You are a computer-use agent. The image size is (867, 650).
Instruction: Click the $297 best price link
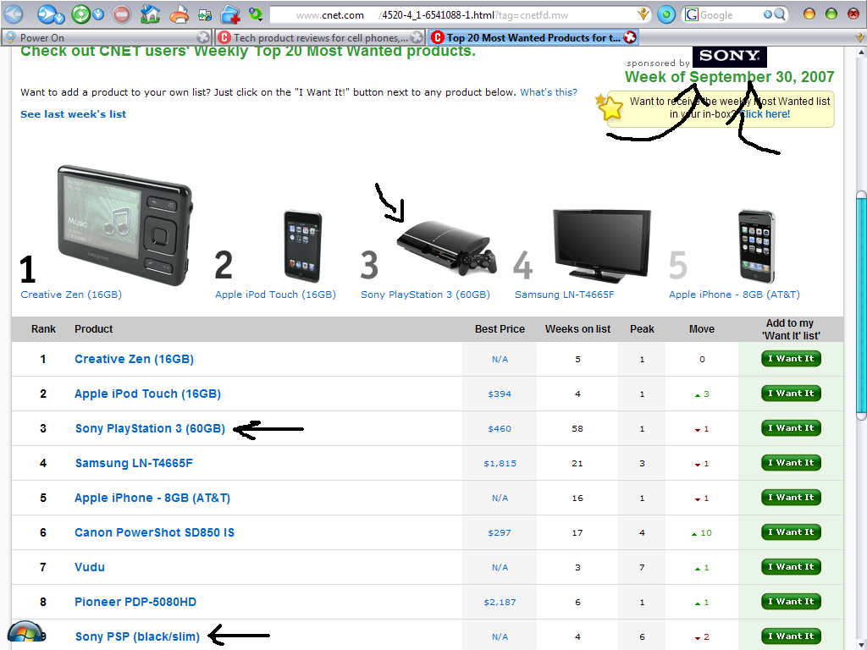[500, 533]
